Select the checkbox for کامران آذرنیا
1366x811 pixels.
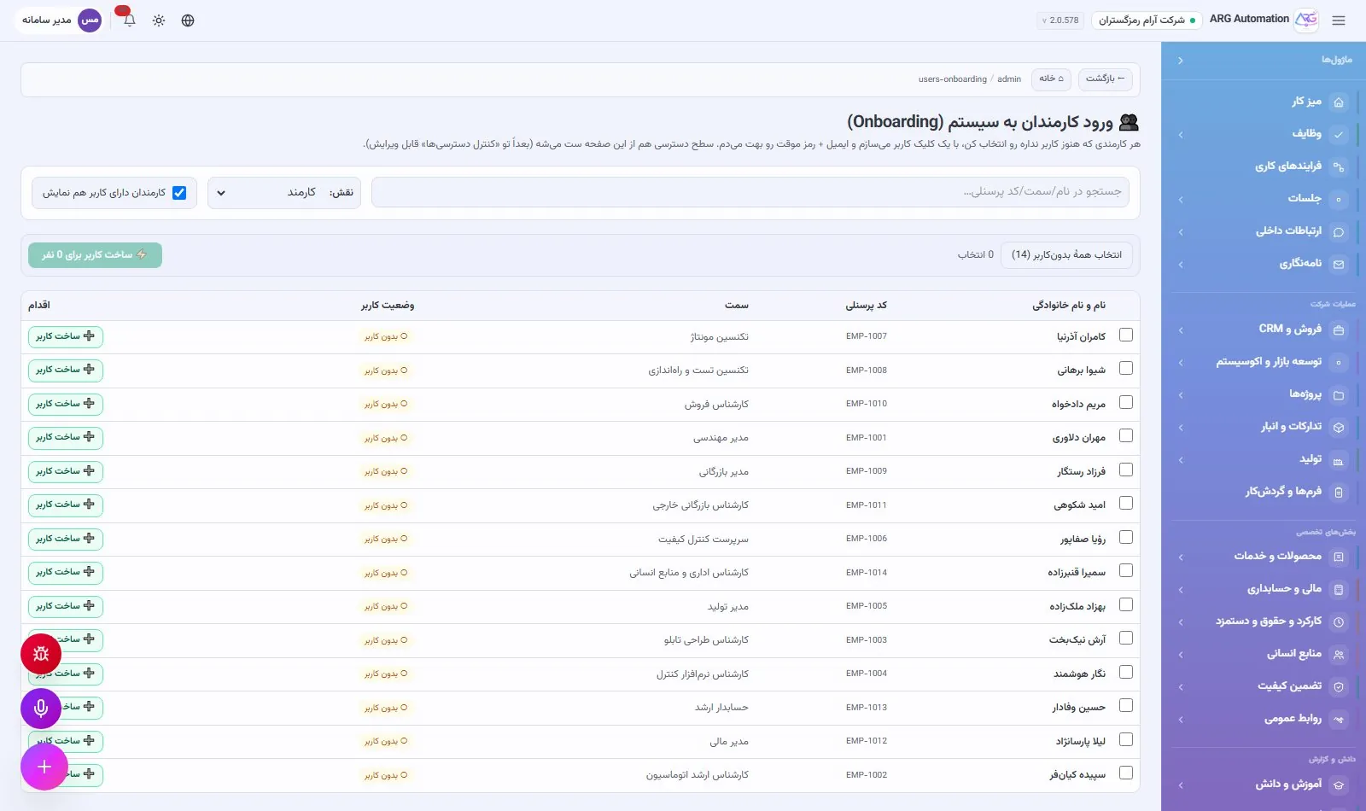[x=1126, y=335]
